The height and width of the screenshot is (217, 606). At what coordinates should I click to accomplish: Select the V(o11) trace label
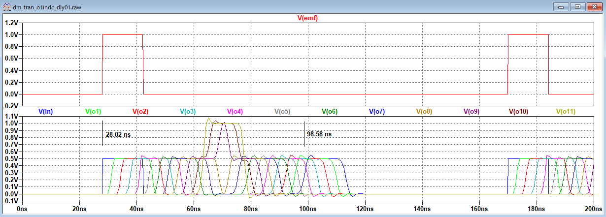click(x=566, y=112)
